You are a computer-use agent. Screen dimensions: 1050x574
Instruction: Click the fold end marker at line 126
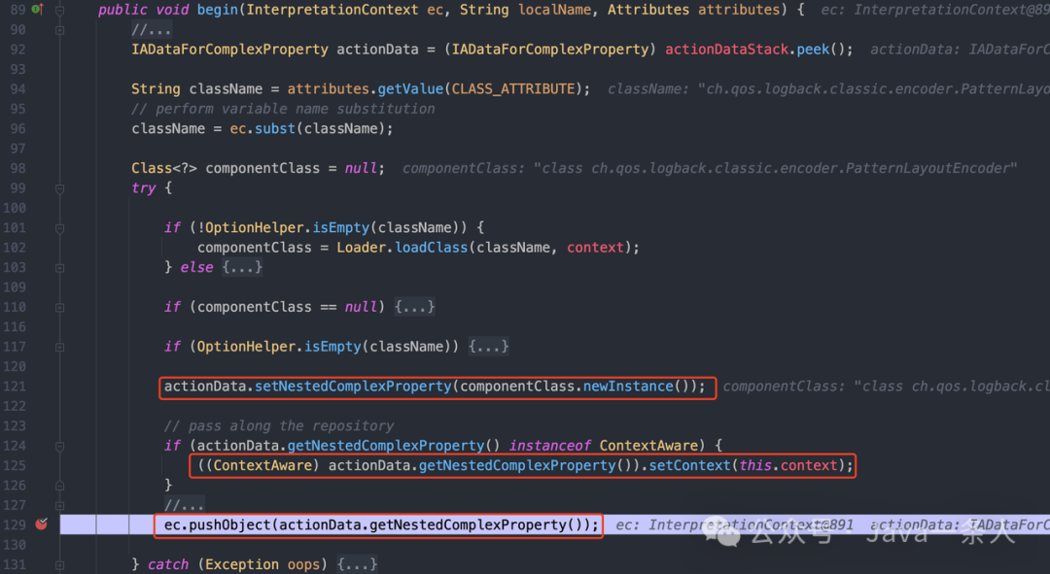click(59, 486)
